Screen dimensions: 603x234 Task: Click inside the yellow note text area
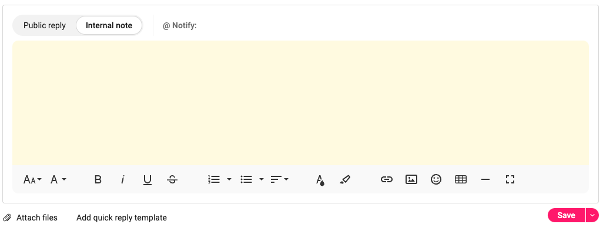pyautogui.click(x=300, y=103)
